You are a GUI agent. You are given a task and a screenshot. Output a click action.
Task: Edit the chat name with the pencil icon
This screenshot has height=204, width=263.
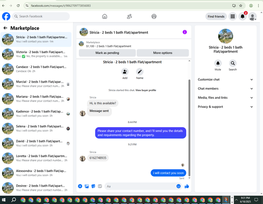pyautogui.click(x=140, y=72)
